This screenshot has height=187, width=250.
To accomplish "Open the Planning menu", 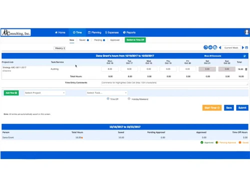I will coord(94,32).
